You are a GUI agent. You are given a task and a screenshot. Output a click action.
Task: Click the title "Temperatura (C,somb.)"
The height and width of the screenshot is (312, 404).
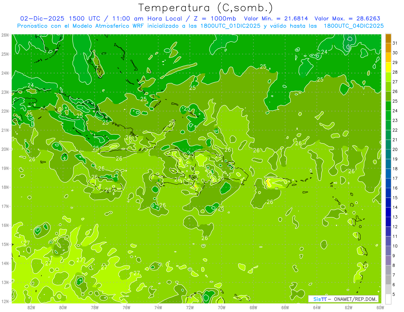tap(206, 8)
